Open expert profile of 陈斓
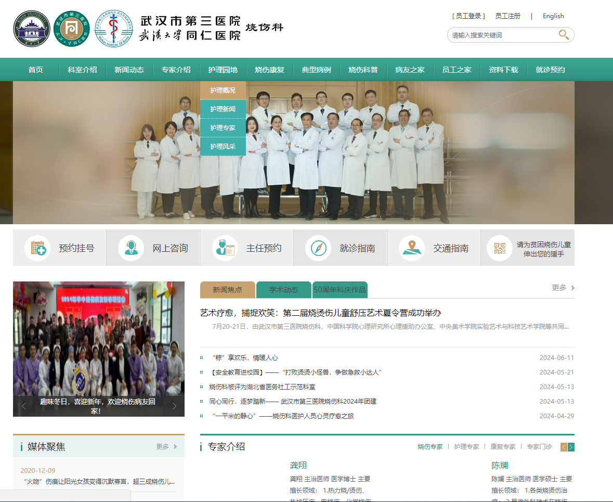This screenshot has width=613, height=502. tap(500, 465)
